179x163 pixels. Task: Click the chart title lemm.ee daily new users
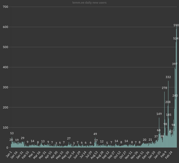(x=89, y=2)
